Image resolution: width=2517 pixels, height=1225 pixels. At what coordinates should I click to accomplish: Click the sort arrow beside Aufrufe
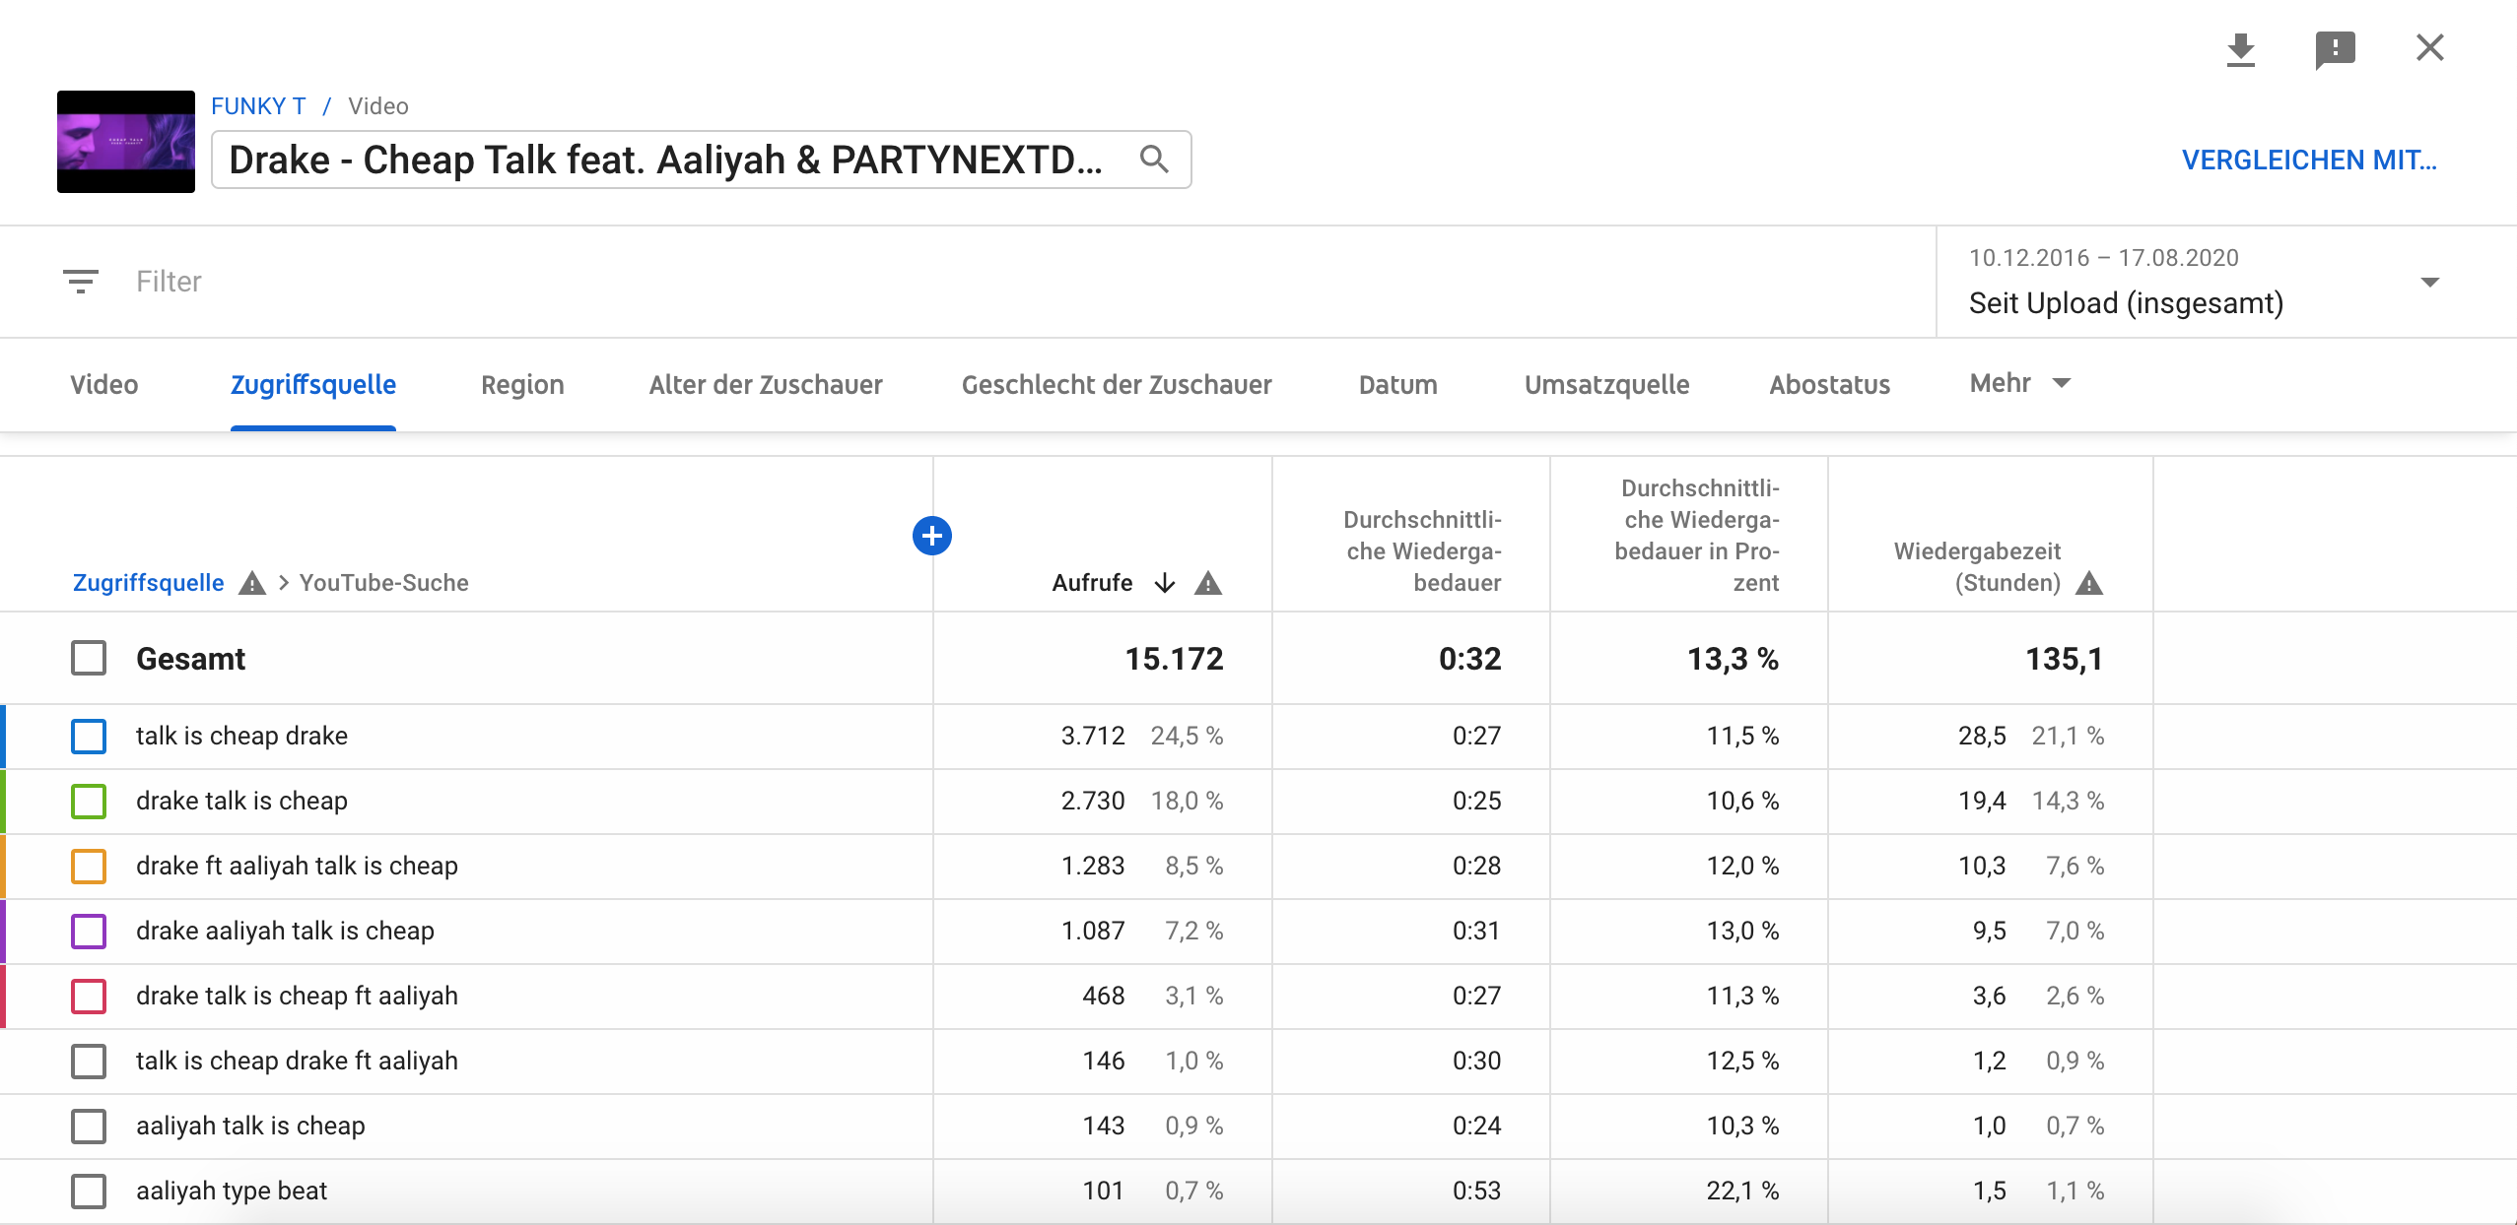tap(1165, 583)
